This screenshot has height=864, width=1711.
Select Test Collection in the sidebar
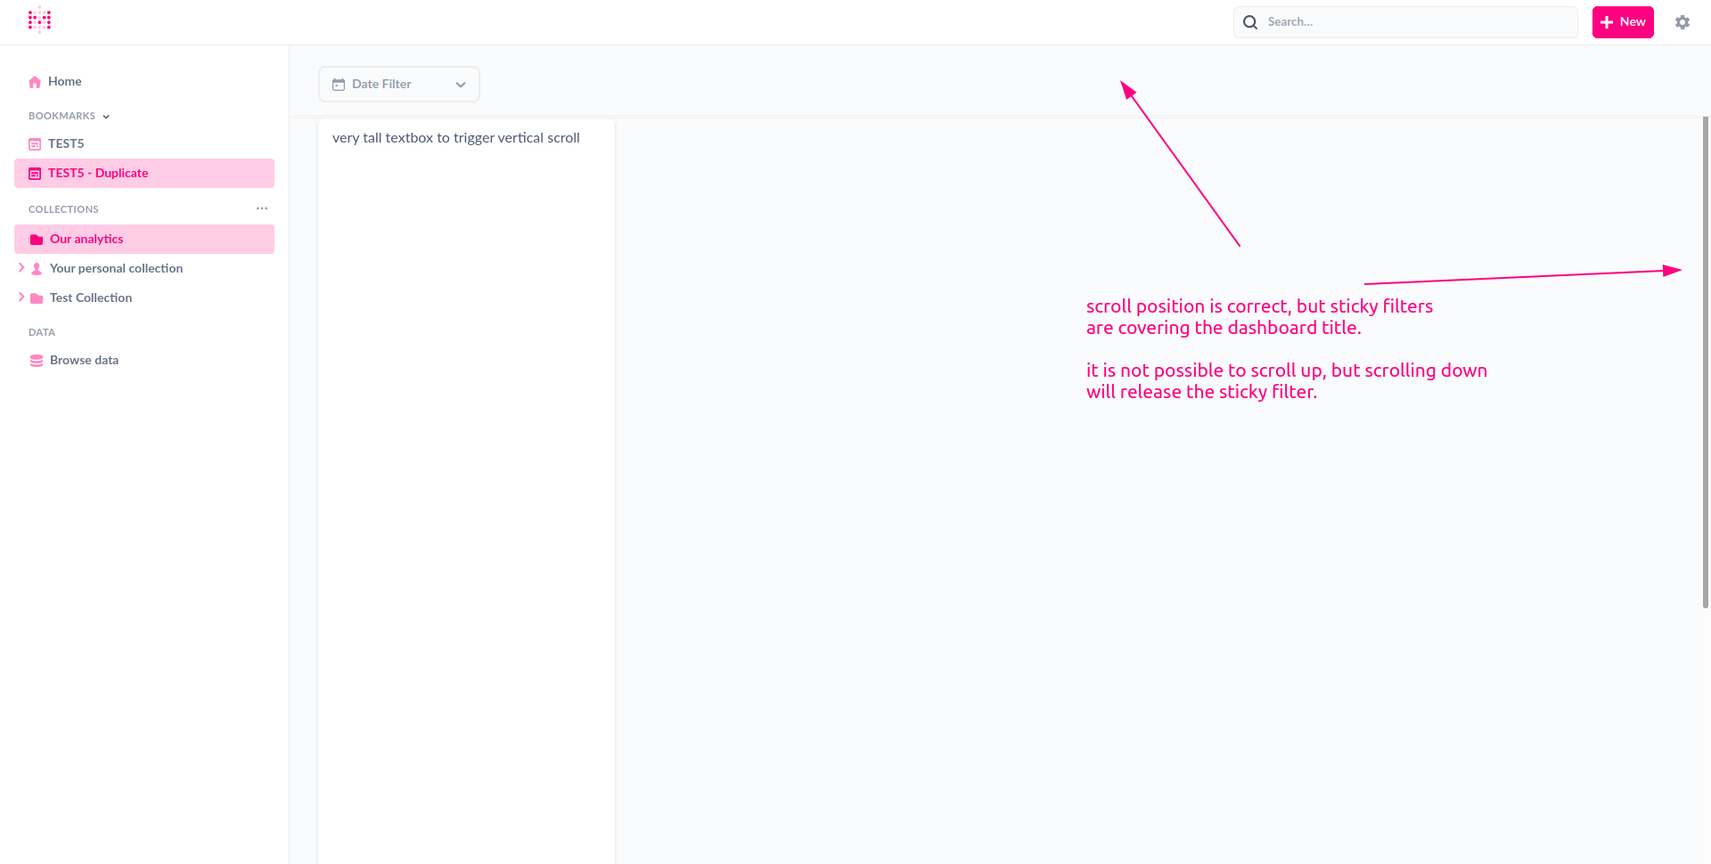coord(91,298)
